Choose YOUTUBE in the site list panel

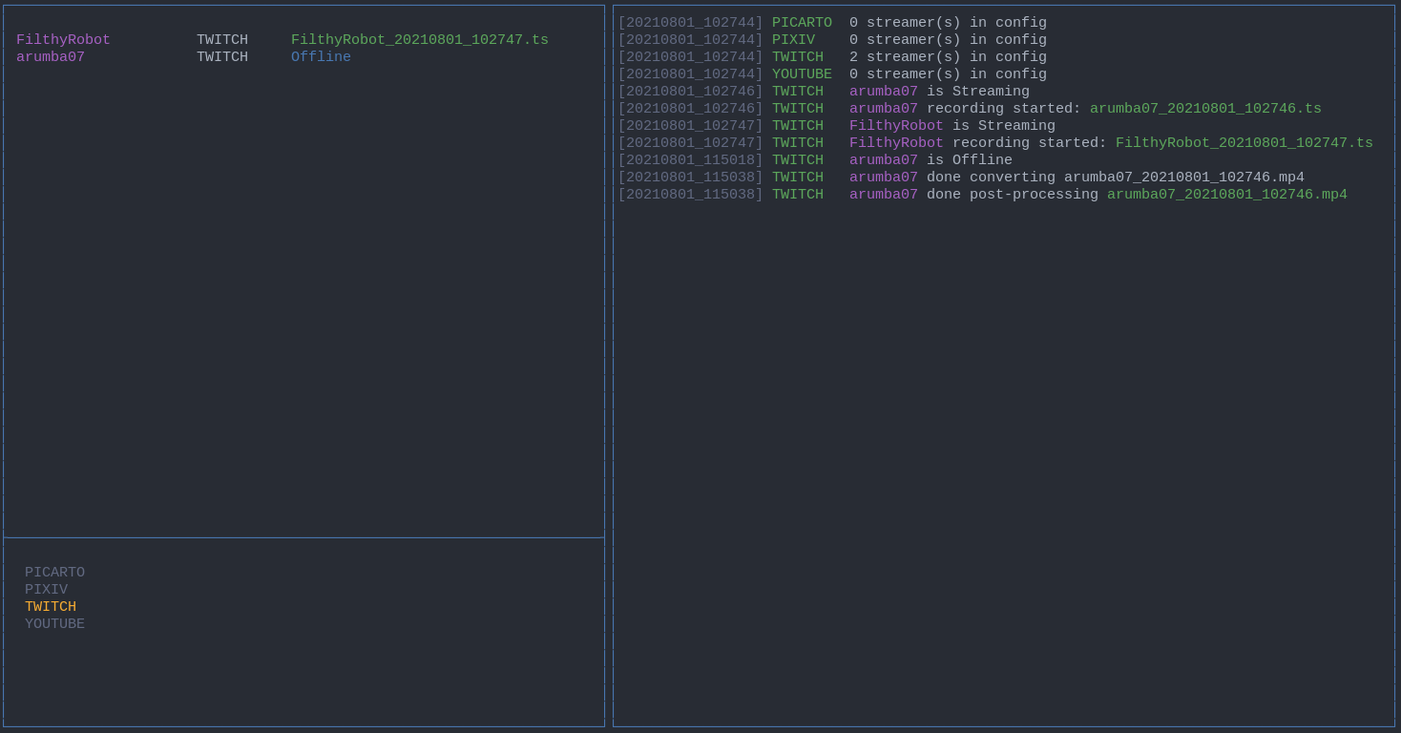[54, 624]
